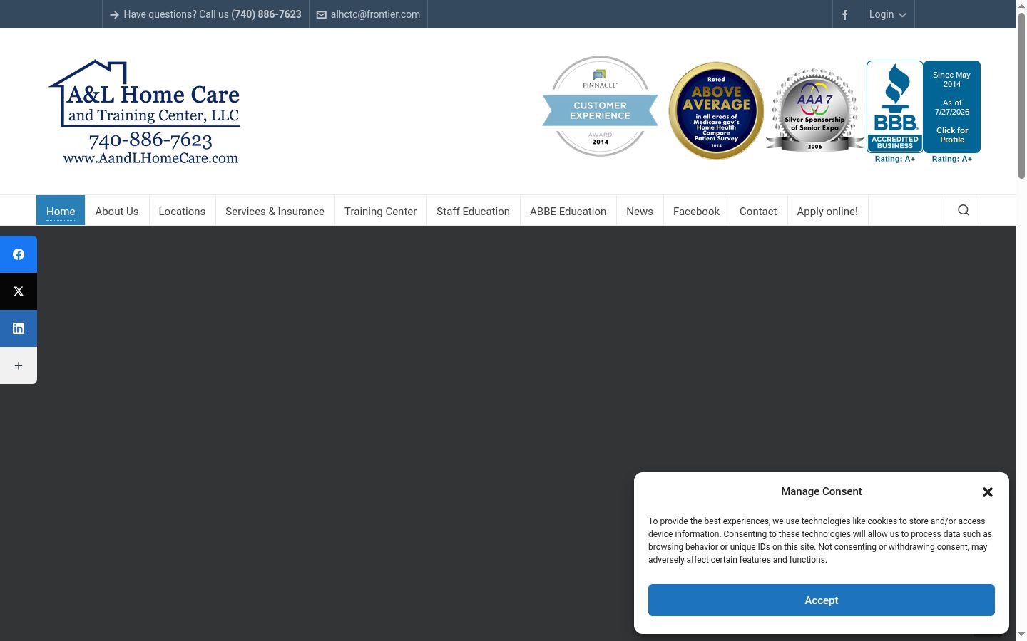Go to the Contact page
Screen dimensions: 1027x641
(x=758, y=211)
